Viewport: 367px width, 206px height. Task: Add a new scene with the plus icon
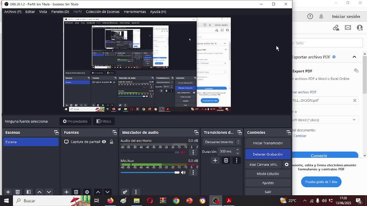[x=8, y=192]
